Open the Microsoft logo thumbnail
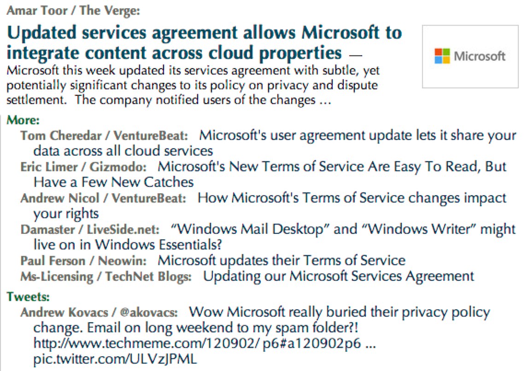Image resolution: width=528 pixels, height=371 pixels. pos(470,57)
